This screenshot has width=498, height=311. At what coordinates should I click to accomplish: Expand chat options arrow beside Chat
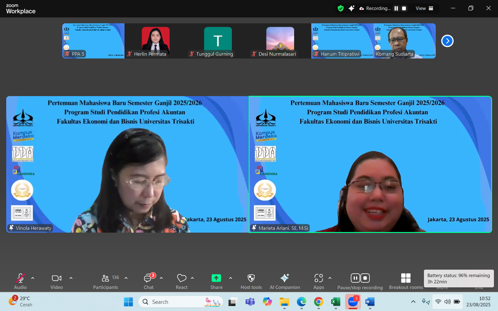(x=161, y=278)
